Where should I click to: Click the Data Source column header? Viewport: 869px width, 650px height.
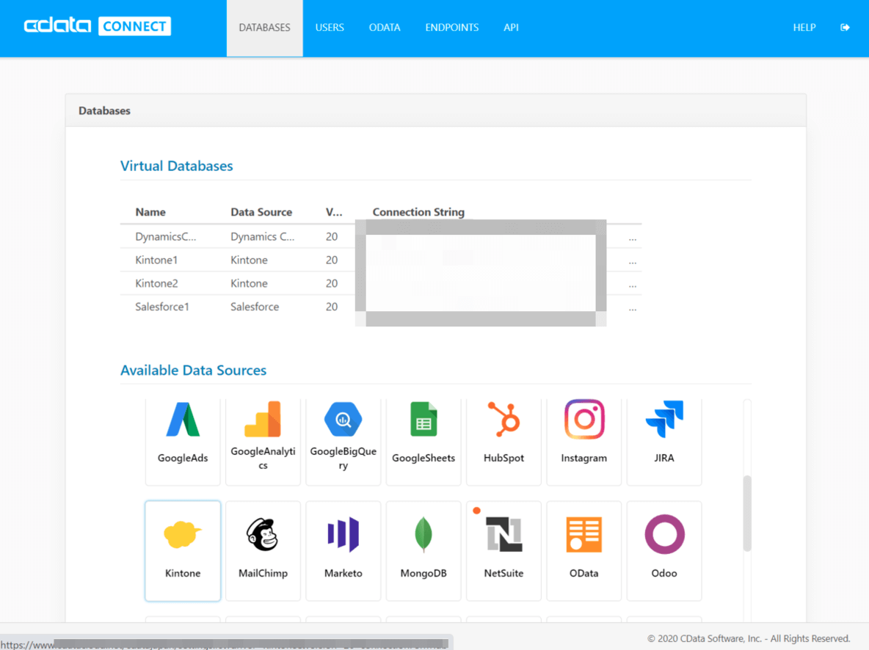tap(261, 212)
